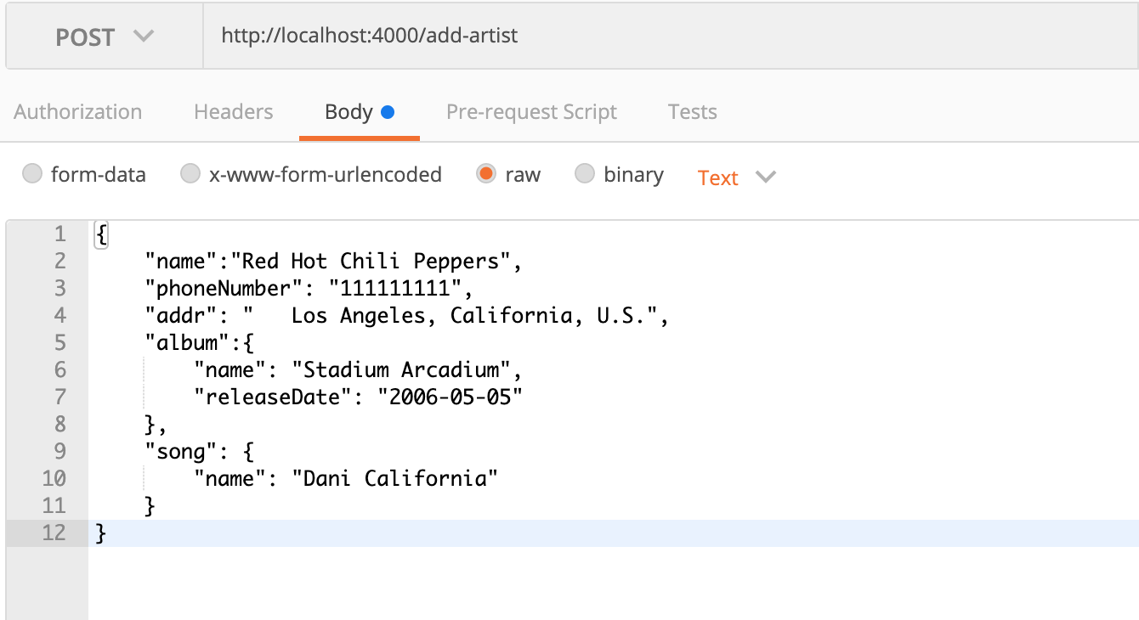The height and width of the screenshot is (620, 1139).
Task: Pick the binary radio option
Action: pos(585,174)
